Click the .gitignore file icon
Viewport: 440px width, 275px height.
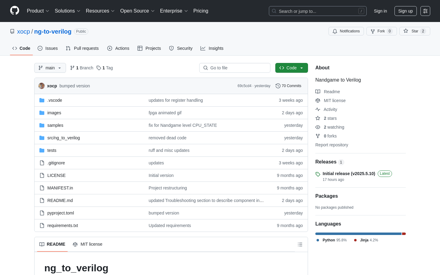(x=42, y=163)
